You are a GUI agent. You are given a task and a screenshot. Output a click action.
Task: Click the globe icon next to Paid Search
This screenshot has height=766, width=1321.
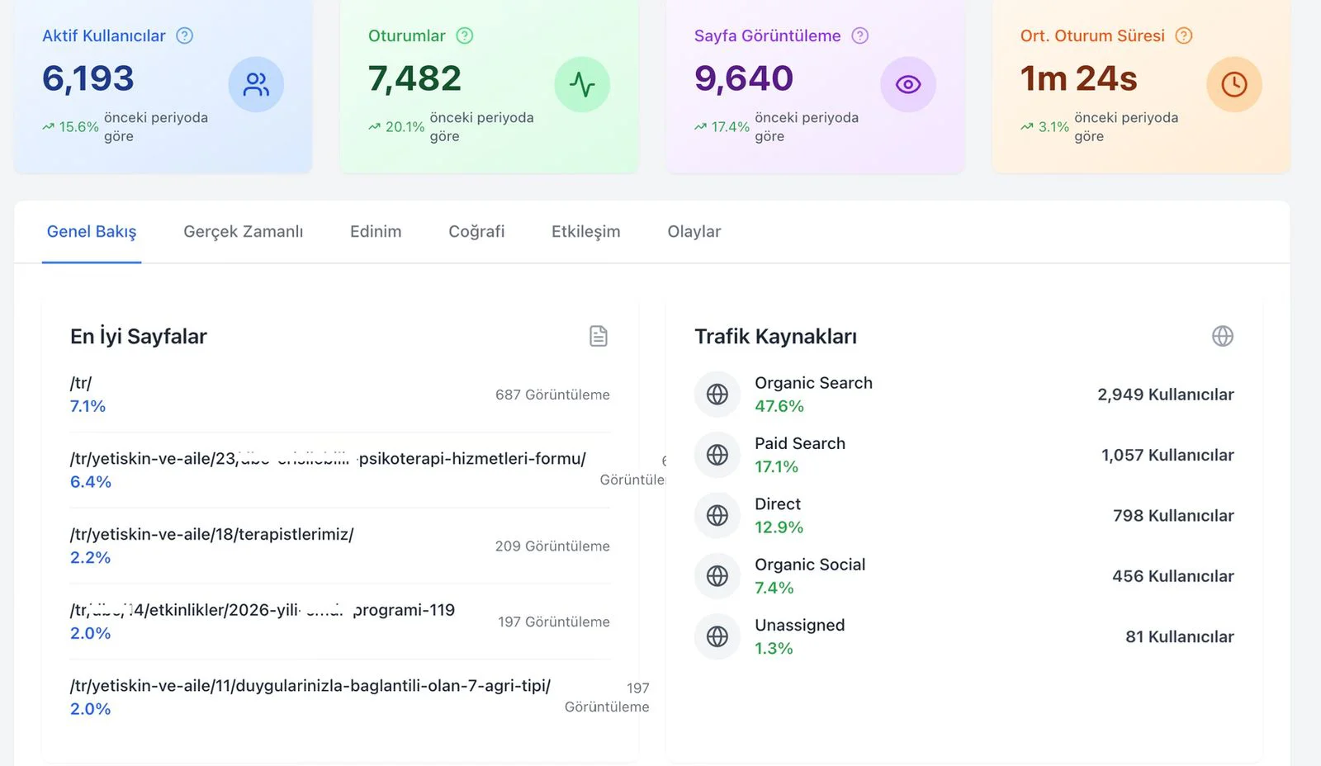tap(717, 455)
